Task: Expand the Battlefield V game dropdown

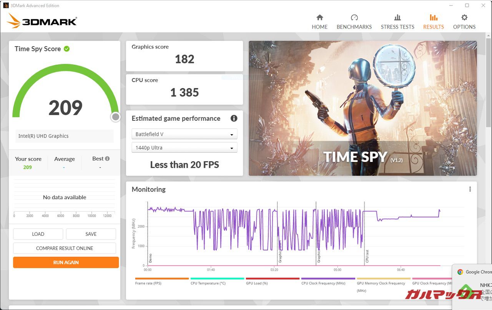Action: point(184,134)
